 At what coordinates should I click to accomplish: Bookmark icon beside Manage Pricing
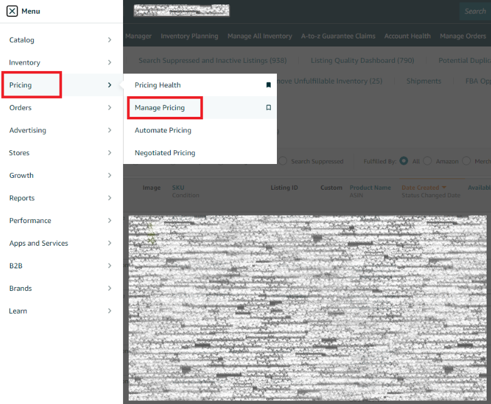pyautogui.click(x=268, y=107)
